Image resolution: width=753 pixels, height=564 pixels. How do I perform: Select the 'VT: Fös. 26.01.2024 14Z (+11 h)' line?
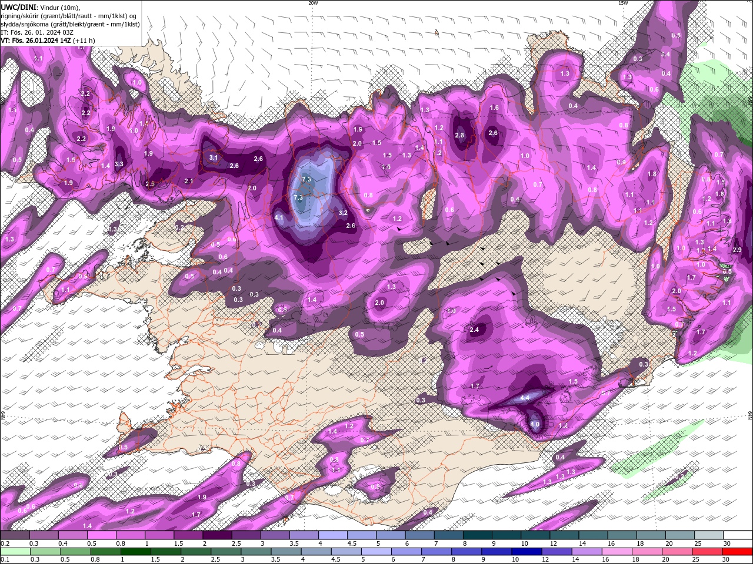click(x=48, y=41)
